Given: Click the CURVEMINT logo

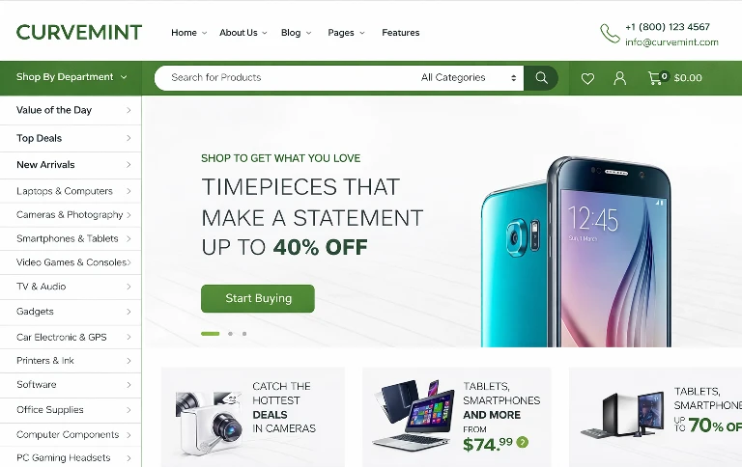Looking at the screenshot, I should pyautogui.click(x=79, y=33).
